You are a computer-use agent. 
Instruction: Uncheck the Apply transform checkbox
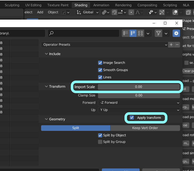(132, 118)
